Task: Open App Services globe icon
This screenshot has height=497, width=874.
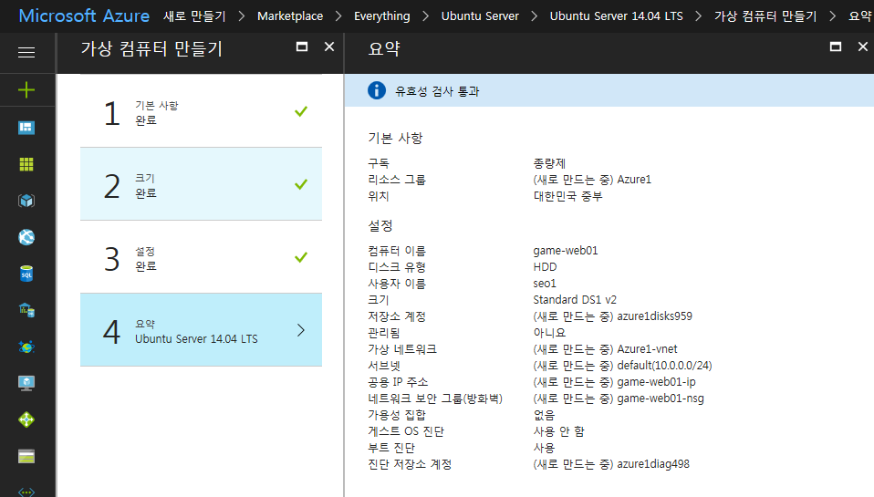Action: 26,237
